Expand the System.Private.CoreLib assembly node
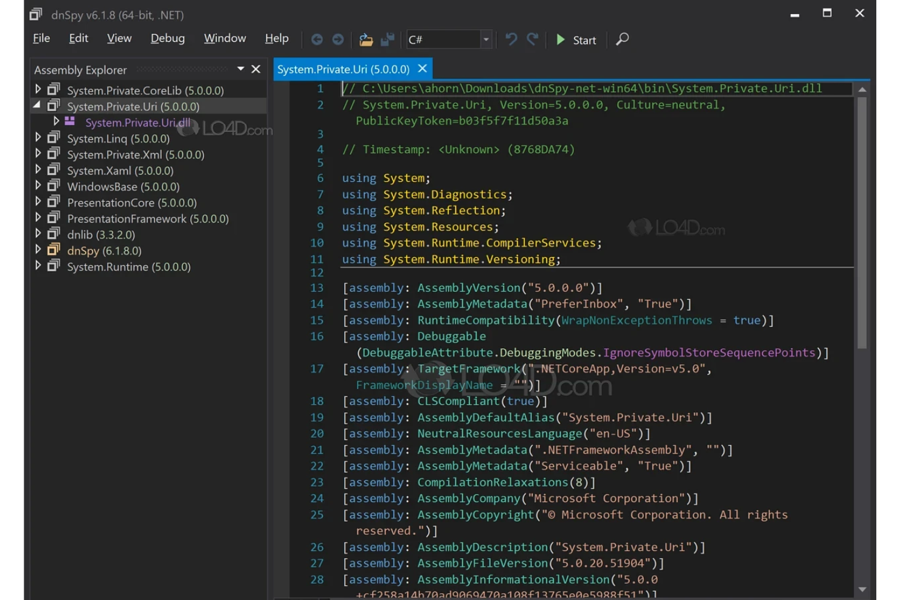The height and width of the screenshot is (600, 900). [38, 89]
